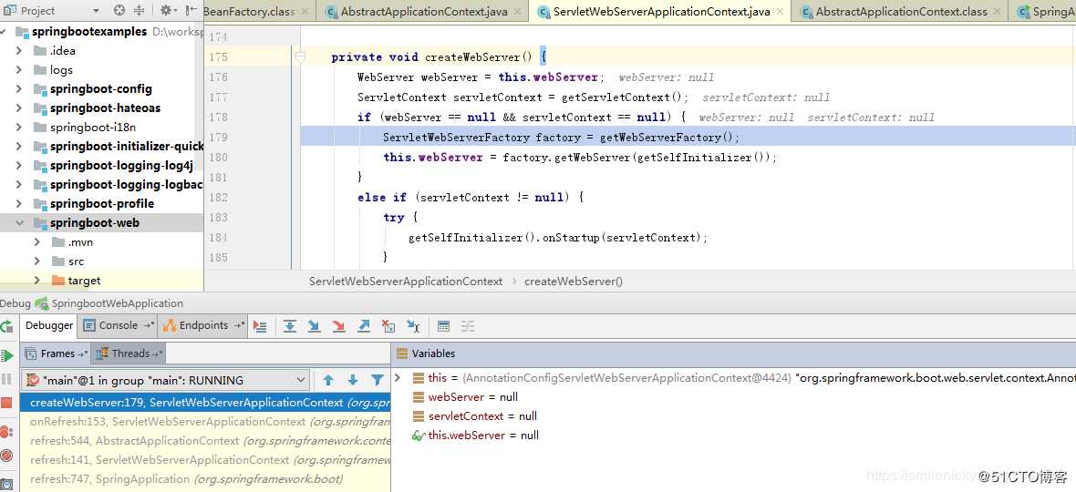Select stack frame refresh:747 SpringApplication

[205, 479]
